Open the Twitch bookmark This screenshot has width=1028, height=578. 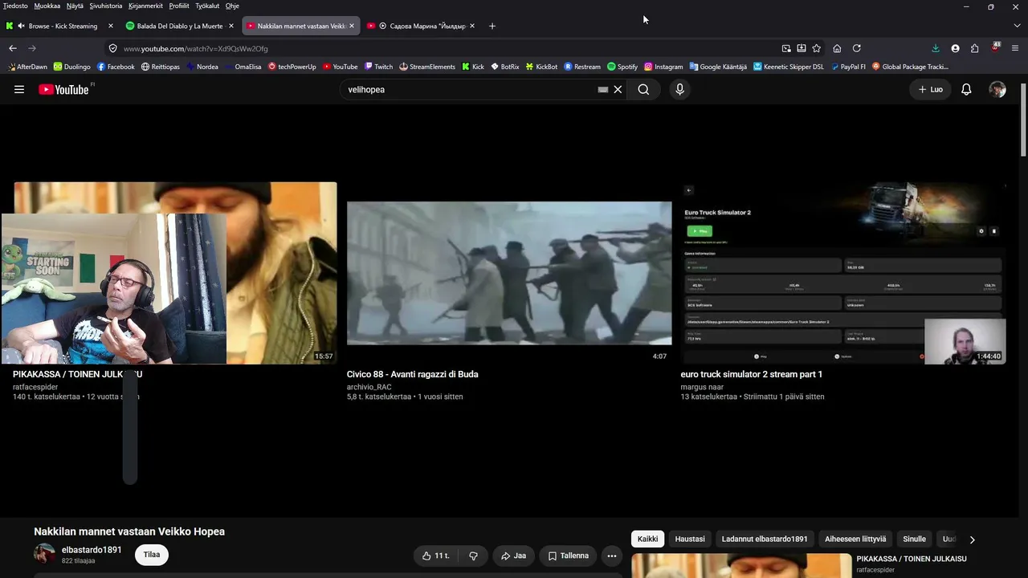[378, 67]
